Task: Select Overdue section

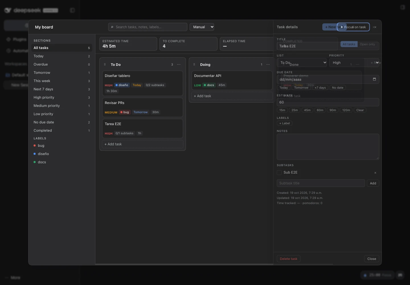Action: pos(62,64)
